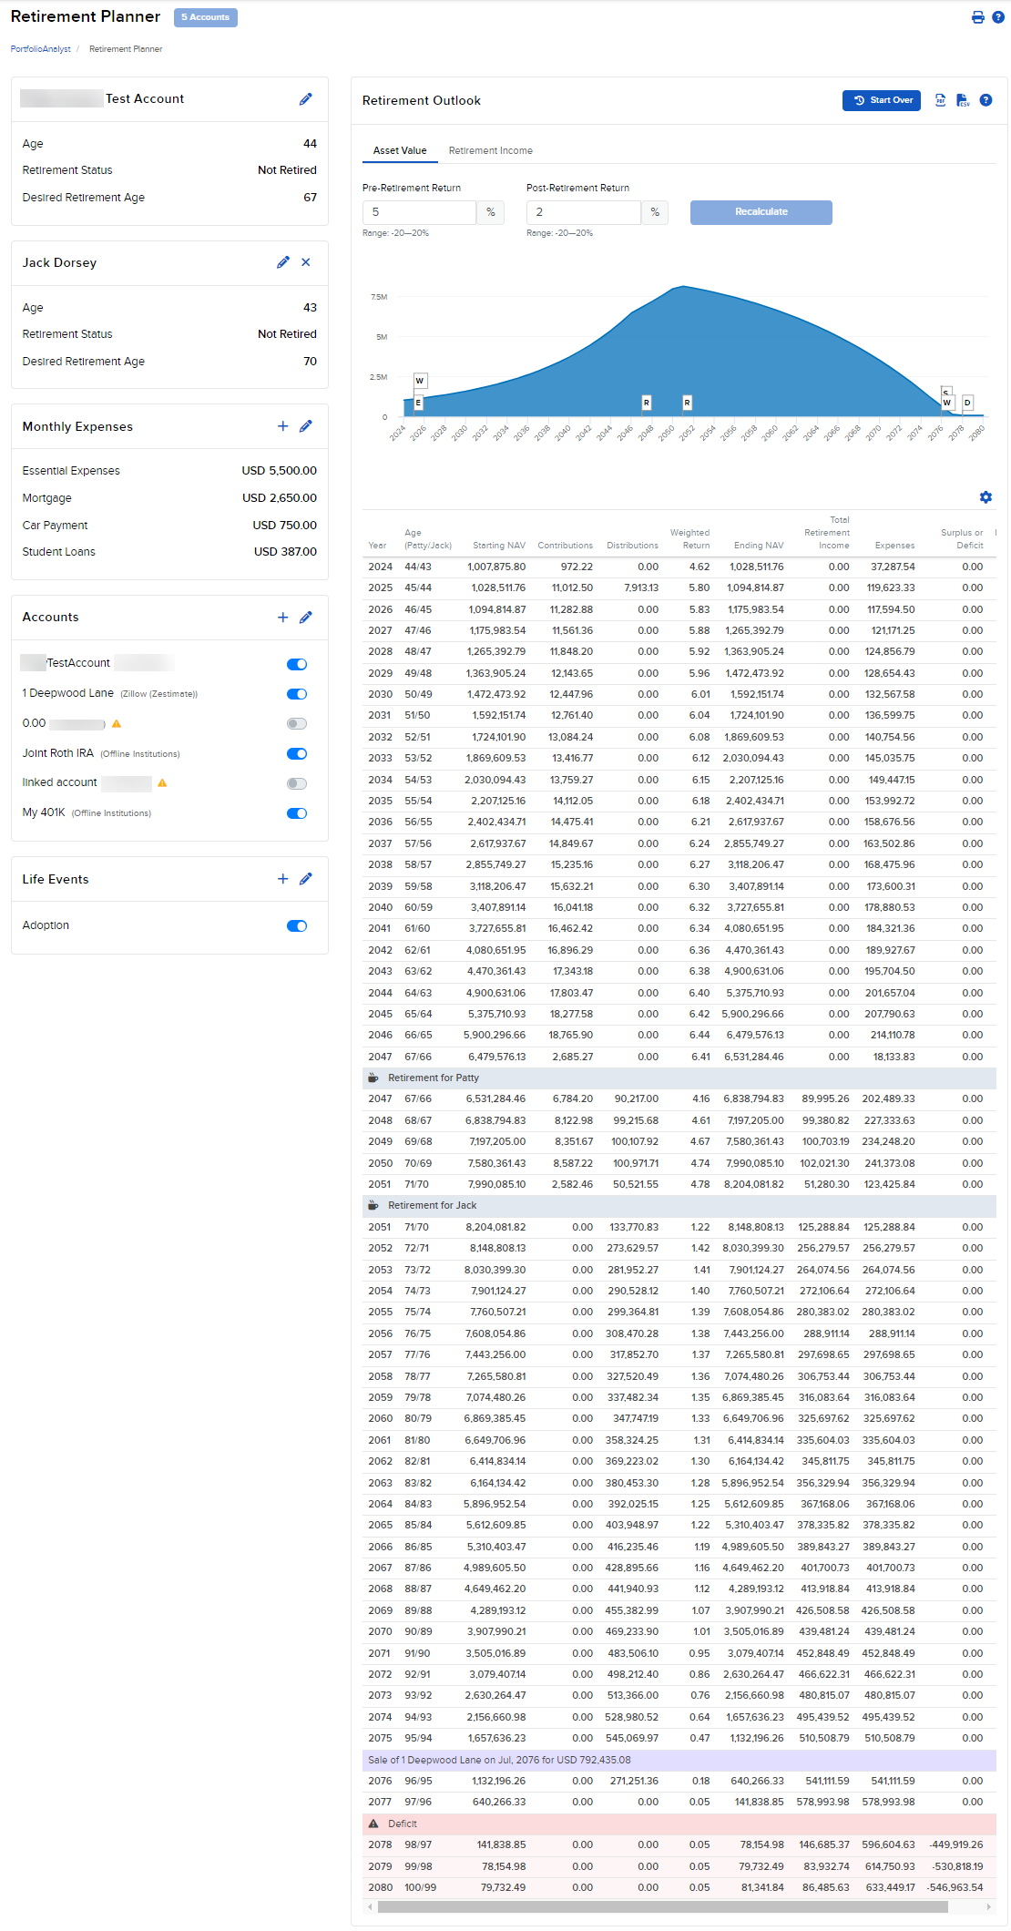Export the Retirement Outlook as PDF
This screenshot has height=1931, width=1011.
pyautogui.click(x=940, y=100)
